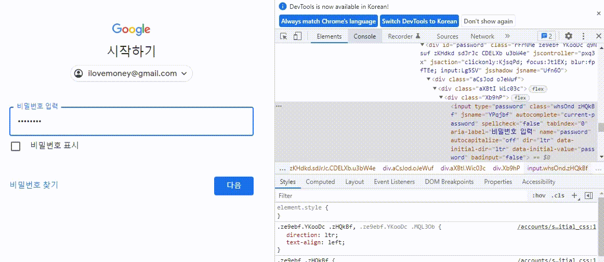
Task: Toggle the computed styles sidebar icon
Action: 588,195
